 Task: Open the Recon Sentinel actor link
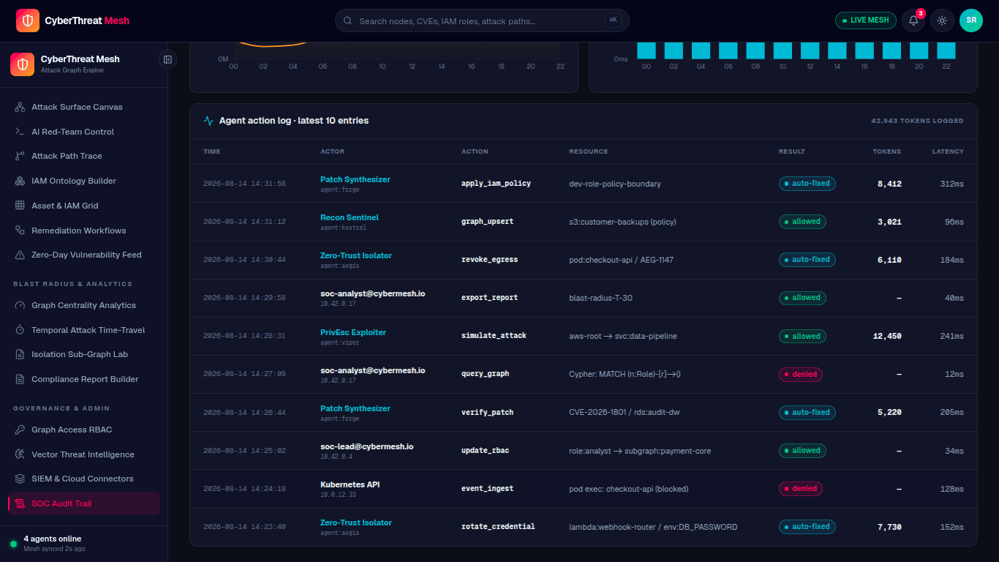pyautogui.click(x=350, y=217)
